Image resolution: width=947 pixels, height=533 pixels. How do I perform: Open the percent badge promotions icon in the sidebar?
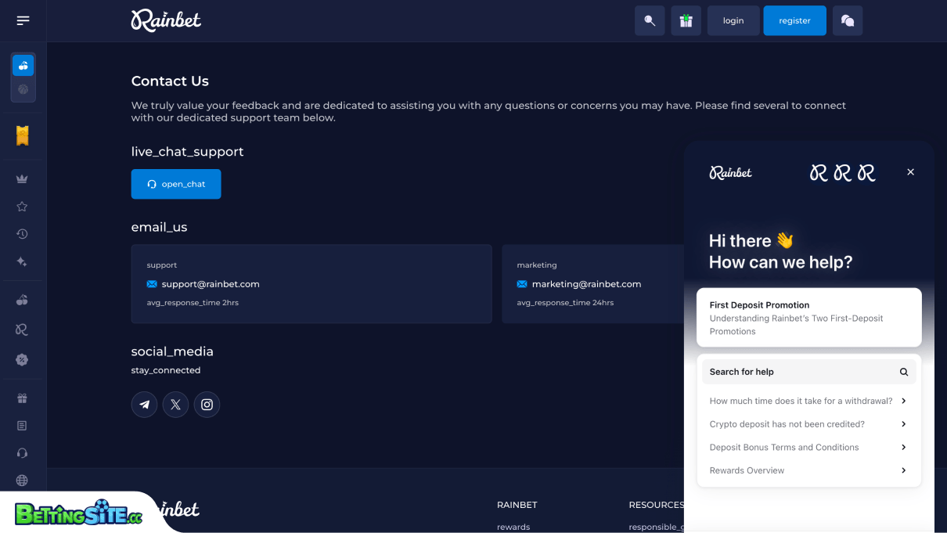pyautogui.click(x=22, y=359)
